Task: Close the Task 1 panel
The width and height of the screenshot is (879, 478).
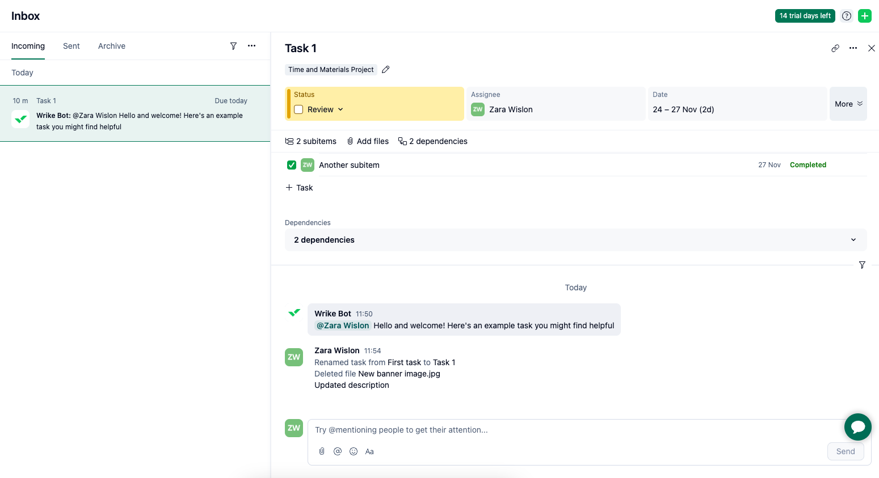Action: point(872,48)
